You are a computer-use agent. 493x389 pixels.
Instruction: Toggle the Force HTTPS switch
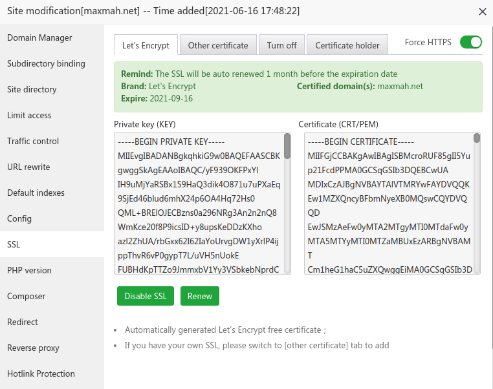[470, 43]
